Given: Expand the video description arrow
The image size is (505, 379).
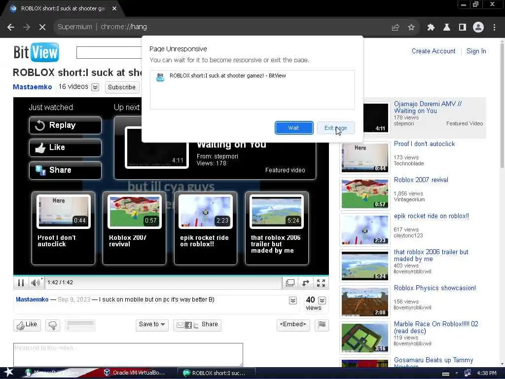Looking at the screenshot, I should tap(293, 301).
